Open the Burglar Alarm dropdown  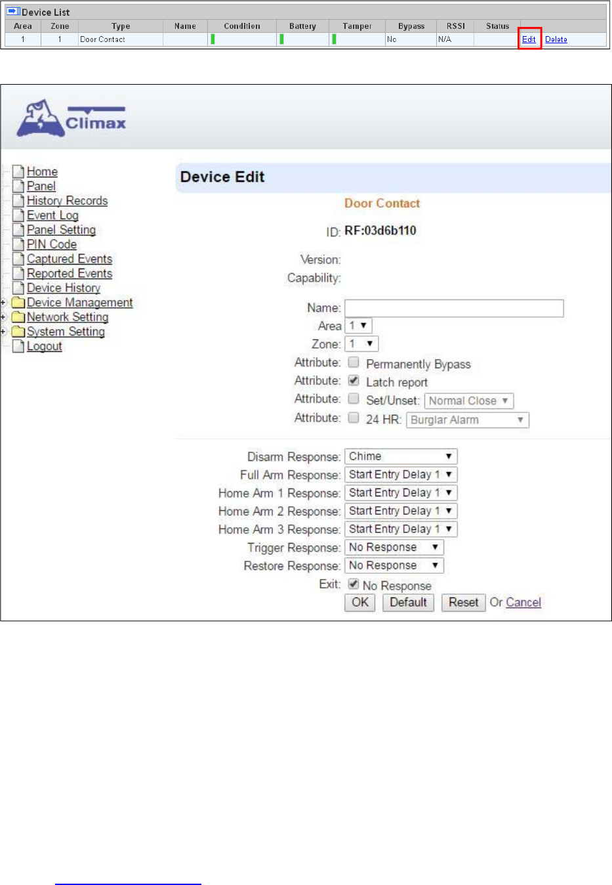click(468, 420)
